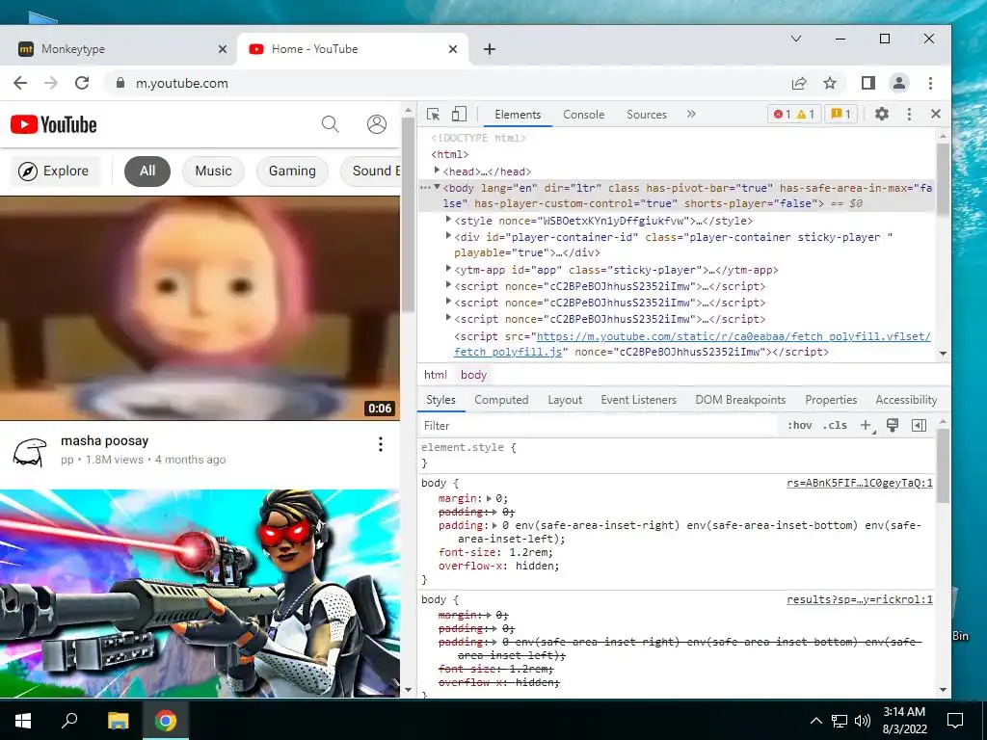Switch to the Console tab
987x740 pixels.
(x=583, y=115)
